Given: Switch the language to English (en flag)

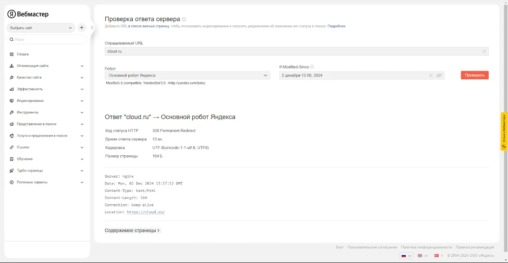Looking at the screenshot, I should 423,256.
